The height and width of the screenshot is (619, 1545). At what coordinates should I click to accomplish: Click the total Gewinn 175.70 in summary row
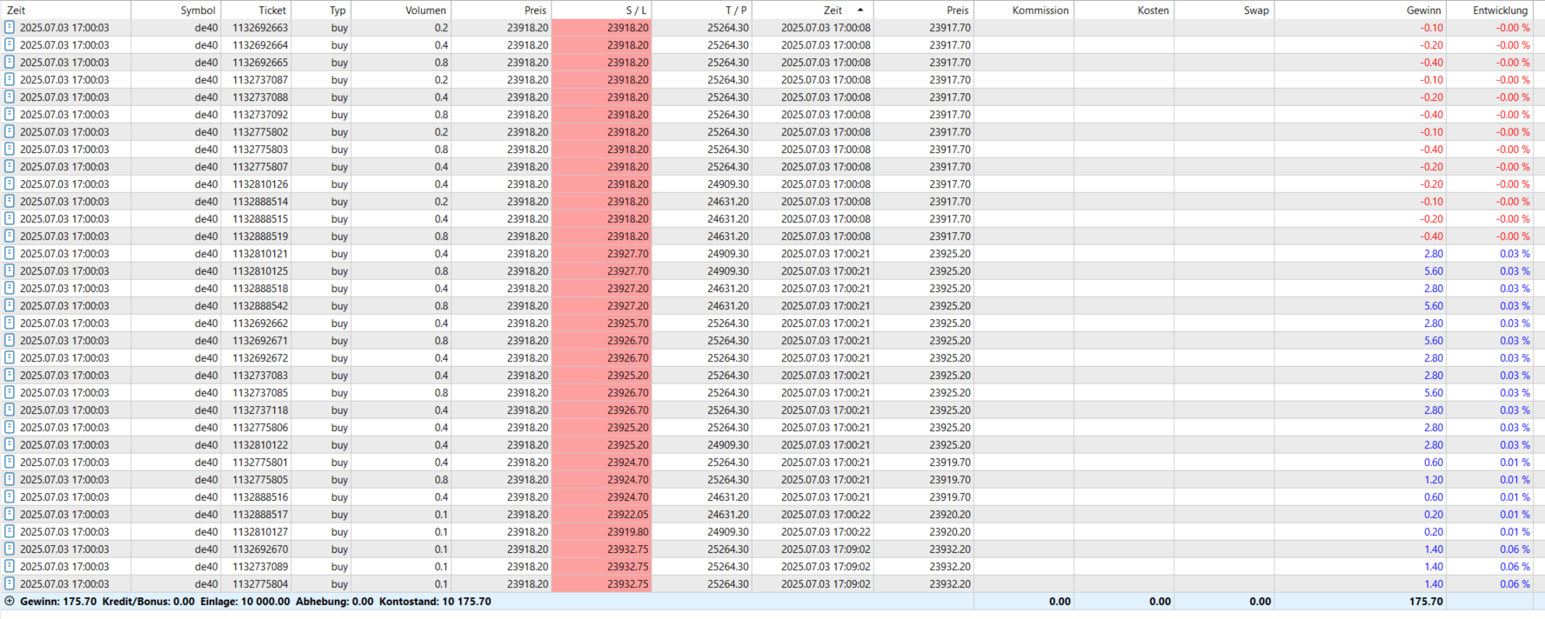(1426, 602)
